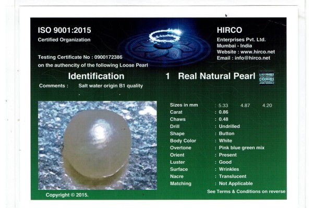This screenshot has width=313, height=208.
Task: Click 'Enterprises Pvt. Ltd.' text
Action: (x=241, y=40)
